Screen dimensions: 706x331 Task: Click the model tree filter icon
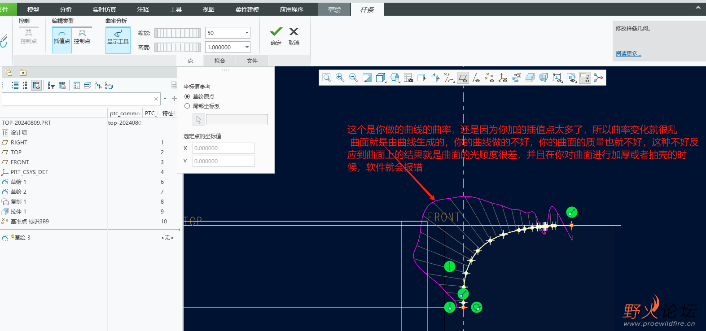[51, 85]
